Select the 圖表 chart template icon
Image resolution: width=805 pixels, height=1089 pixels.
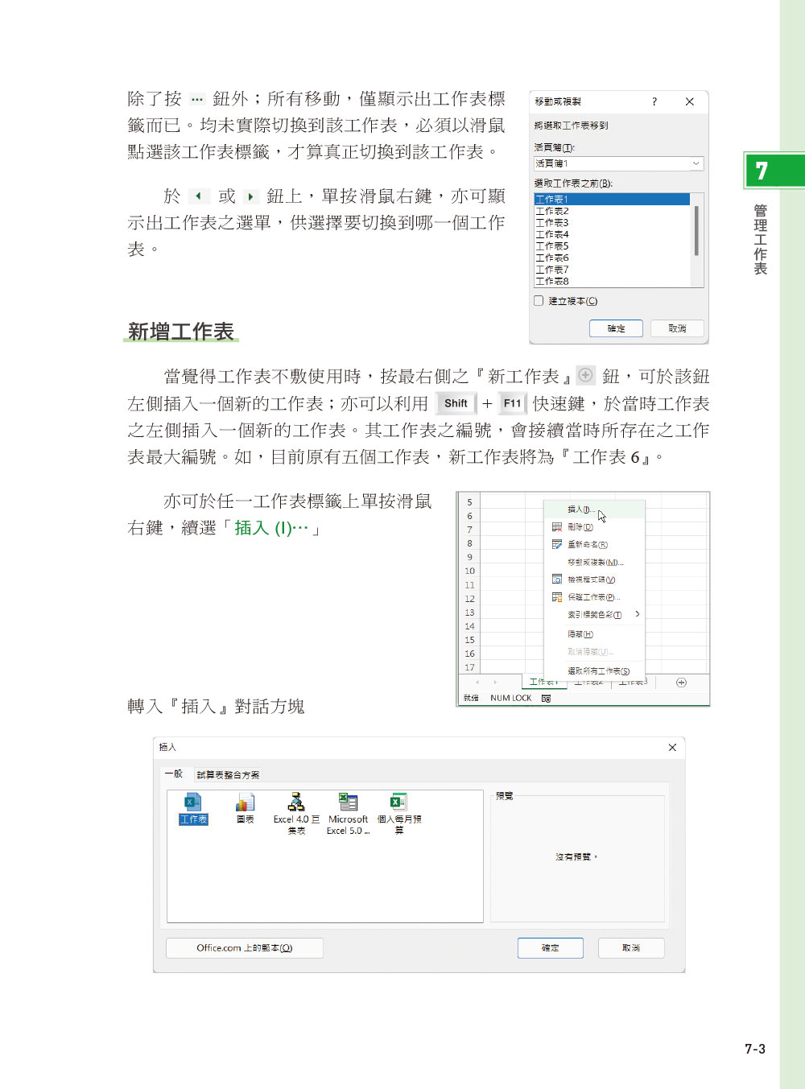244,804
